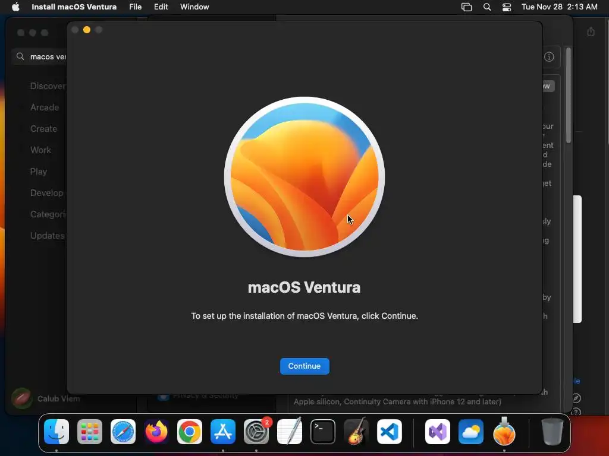Click the compass icon in App Store page
Image resolution: width=609 pixels, height=456 pixels.
pyautogui.click(x=576, y=398)
